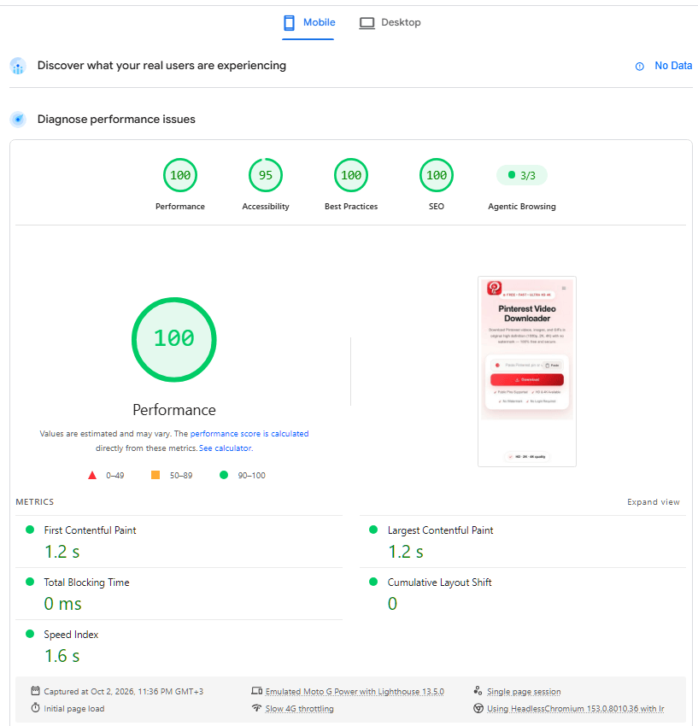
Task: Click the network icon by Slow 4G throttling
Action: [x=256, y=708]
